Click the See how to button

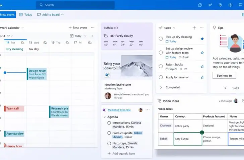[225, 76]
